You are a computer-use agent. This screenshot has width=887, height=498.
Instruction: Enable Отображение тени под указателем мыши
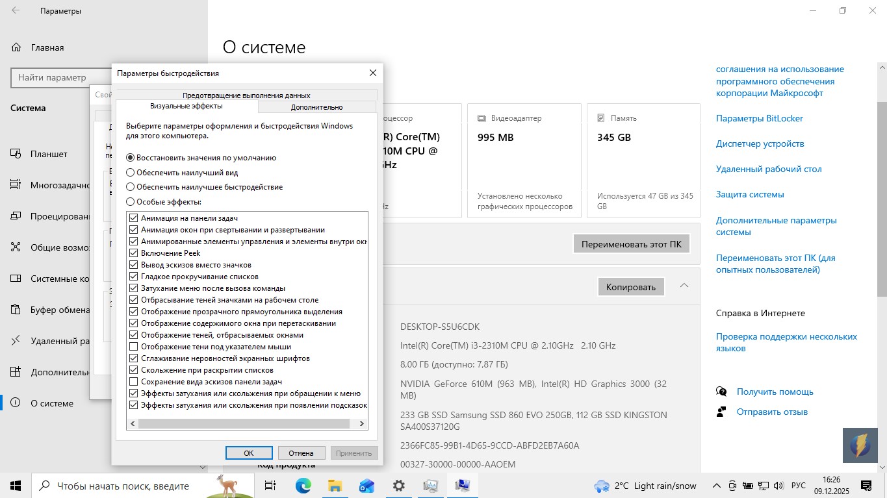[x=134, y=347]
